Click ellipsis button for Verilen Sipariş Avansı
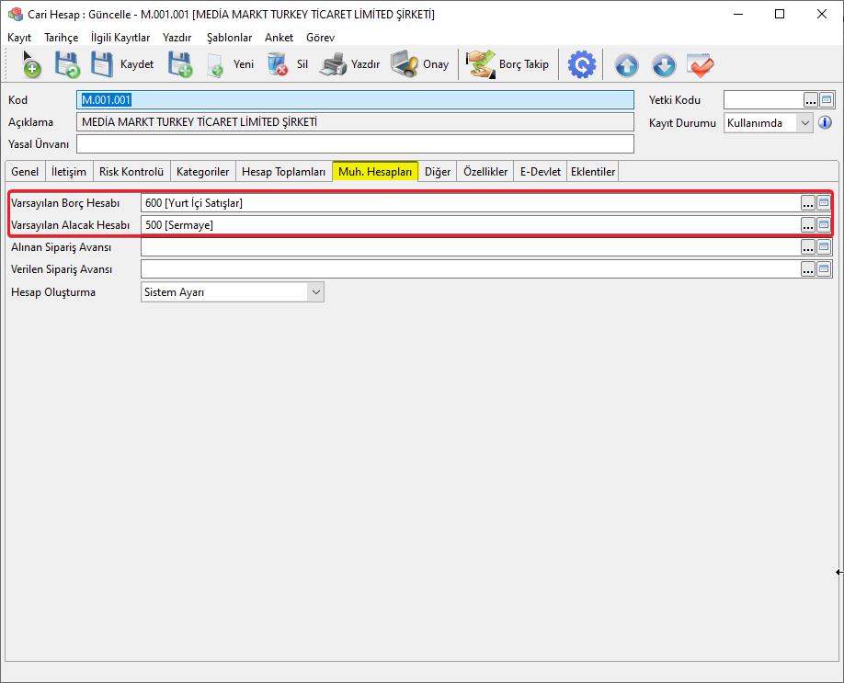This screenshot has height=683, width=844. pyautogui.click(x=808, y=268)
